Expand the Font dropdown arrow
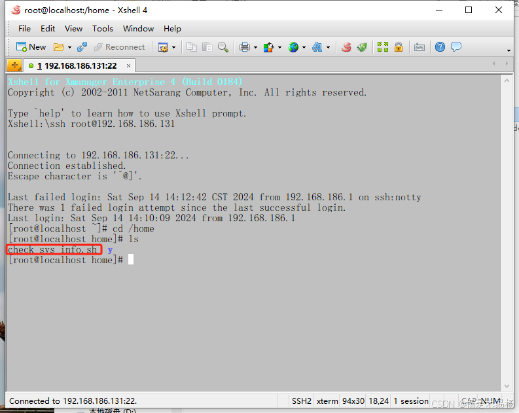This screenshot has width=519, height=413. pos(329,48)
